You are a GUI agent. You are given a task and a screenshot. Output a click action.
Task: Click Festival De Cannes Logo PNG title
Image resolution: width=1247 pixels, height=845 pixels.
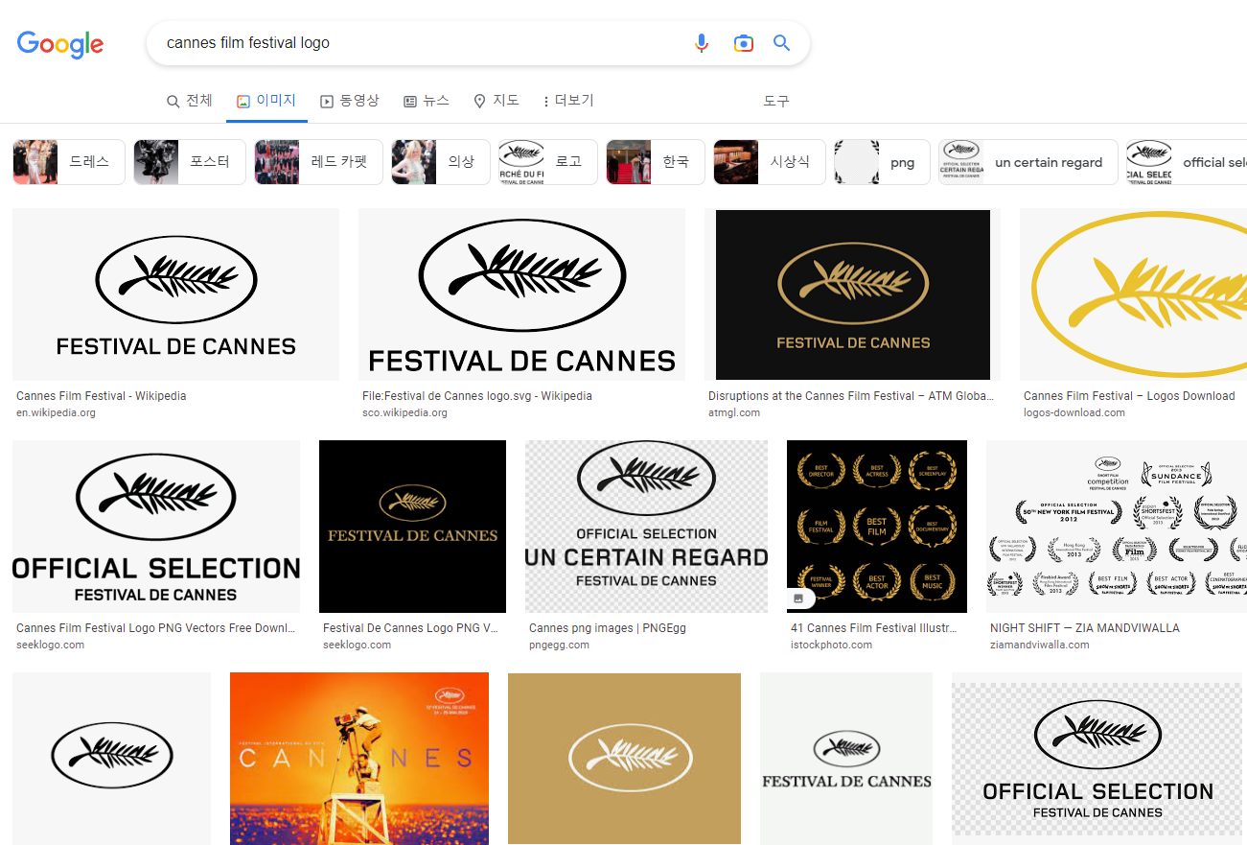point(410,628)
